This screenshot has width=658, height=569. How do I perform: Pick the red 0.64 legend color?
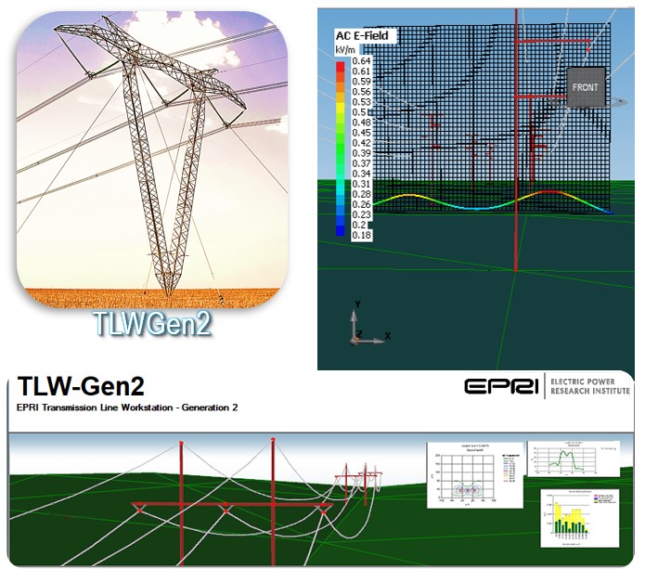tap(341, 61)
